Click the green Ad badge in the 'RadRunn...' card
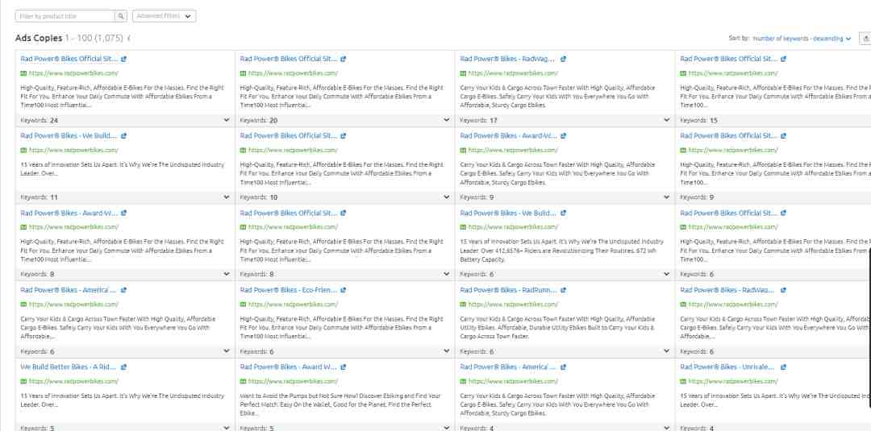Image resolution: width=871 pixels, height=431 pixels. [x=463, y=305]
